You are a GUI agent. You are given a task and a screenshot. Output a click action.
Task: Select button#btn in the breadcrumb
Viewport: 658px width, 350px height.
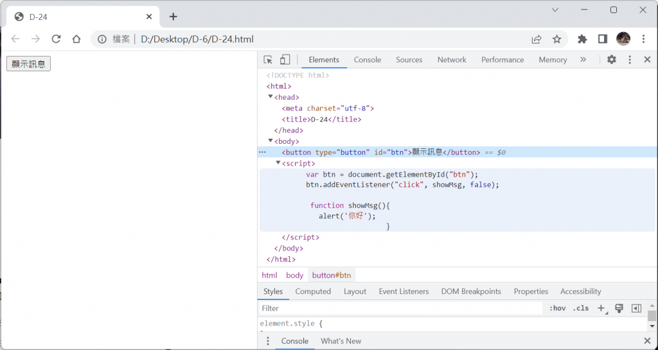(x=332, y=276)
